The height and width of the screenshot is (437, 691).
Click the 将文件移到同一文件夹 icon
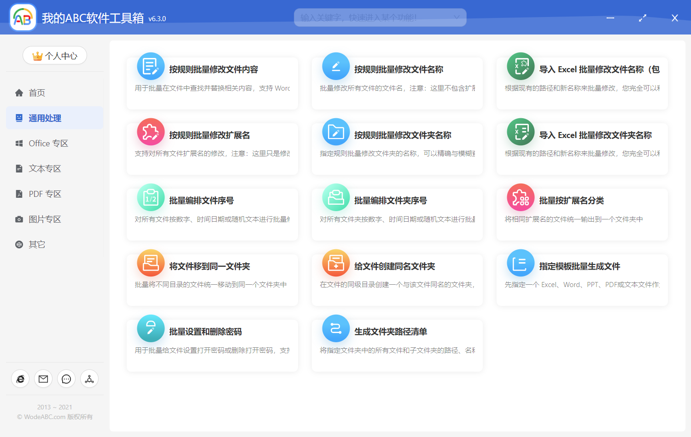[x=151, y=263]
